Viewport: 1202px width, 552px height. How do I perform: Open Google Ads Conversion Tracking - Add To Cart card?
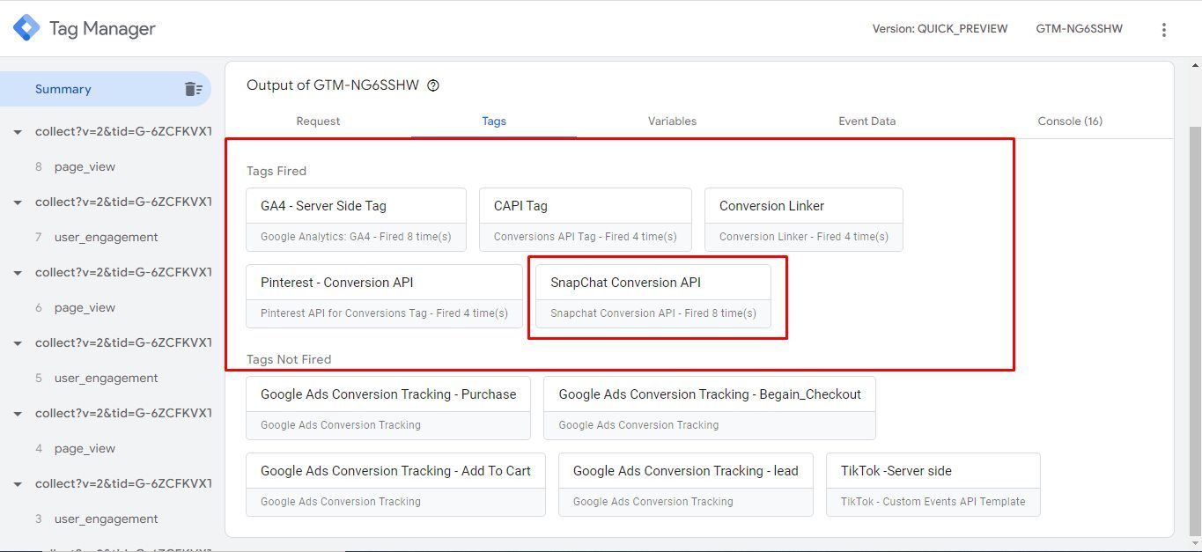pyautogui.click(x=395, y=484)
